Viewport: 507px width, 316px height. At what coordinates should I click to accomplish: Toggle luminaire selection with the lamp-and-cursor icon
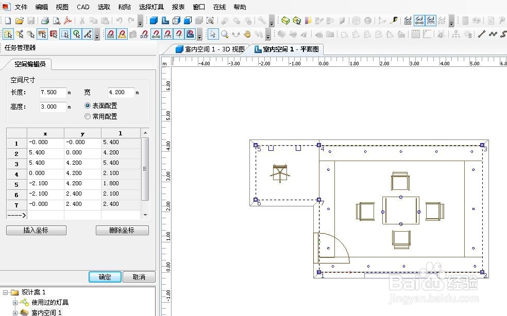point(20,34)
